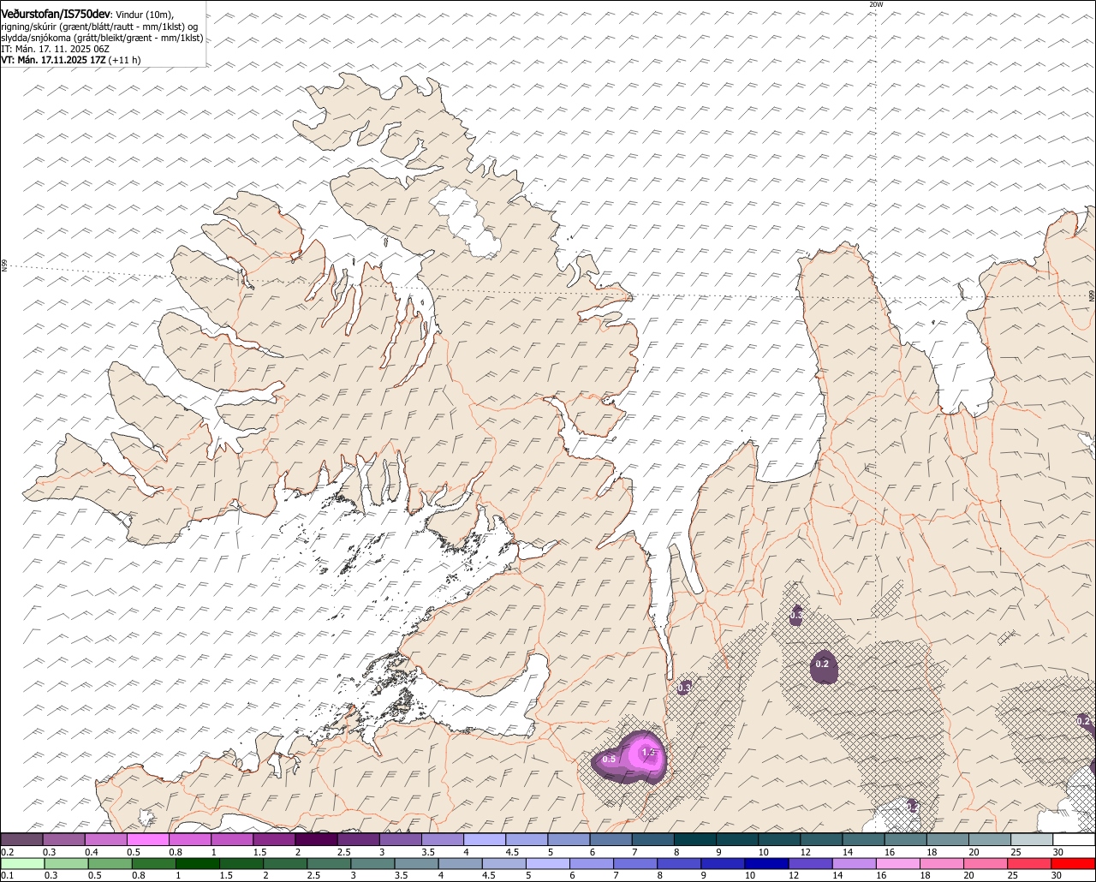Click the 1.2 value in the white hatched patch
The image size is (1096, 882).
click(x=913, y=807)
